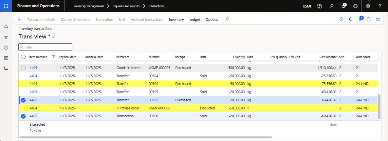
Task: Open grid options three-dot menu
Action: [379, 57]
